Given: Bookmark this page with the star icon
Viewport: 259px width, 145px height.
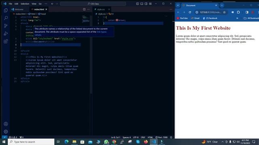Looking at the screenshot, I should point(224,12).
